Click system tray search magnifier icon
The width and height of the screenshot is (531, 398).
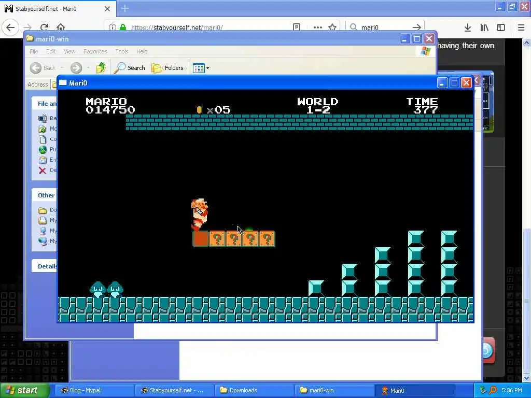coord(493,390)
